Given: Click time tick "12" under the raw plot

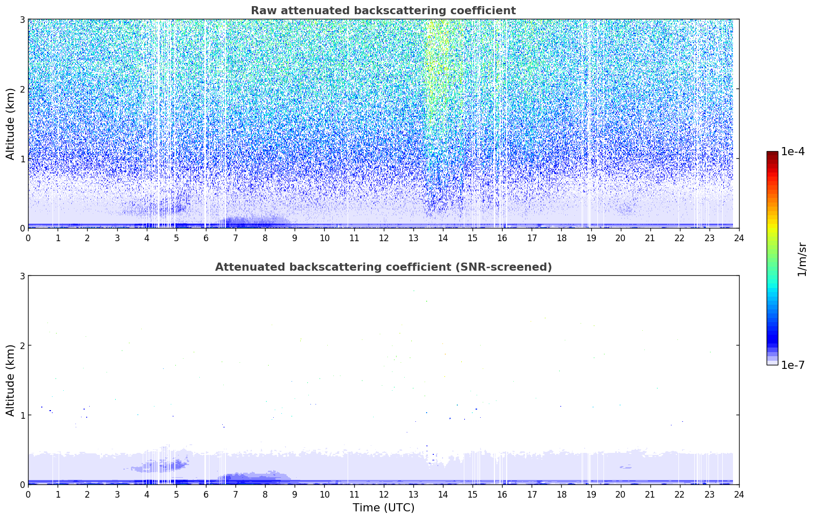Looking at the screenshot, I should tap(383, 238).
